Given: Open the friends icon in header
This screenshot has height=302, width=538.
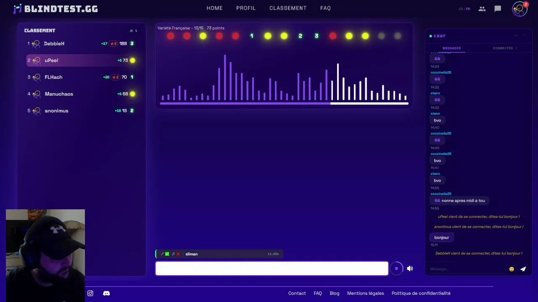Looking at the screenshot, I should 482,8.
